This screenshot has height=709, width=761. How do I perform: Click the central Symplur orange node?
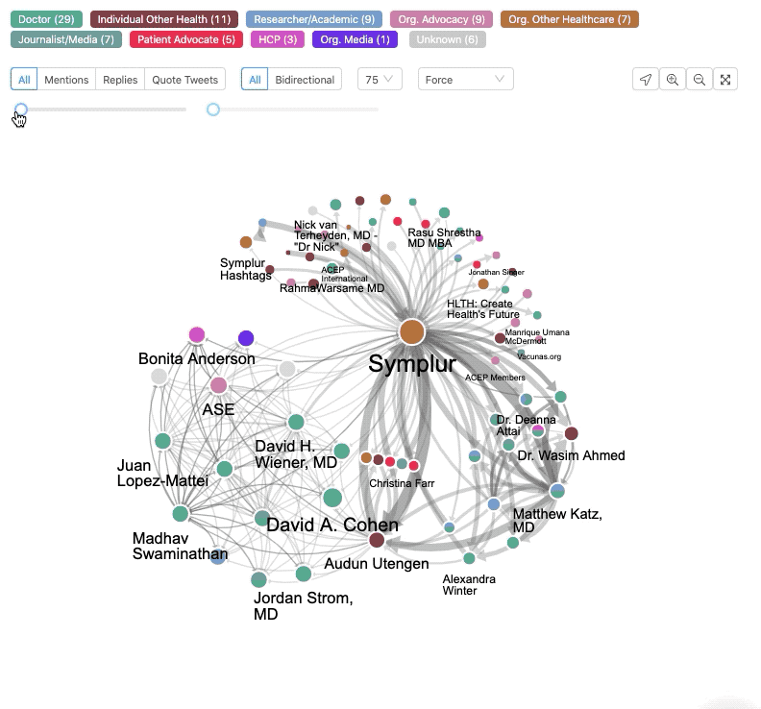[412, 332]
